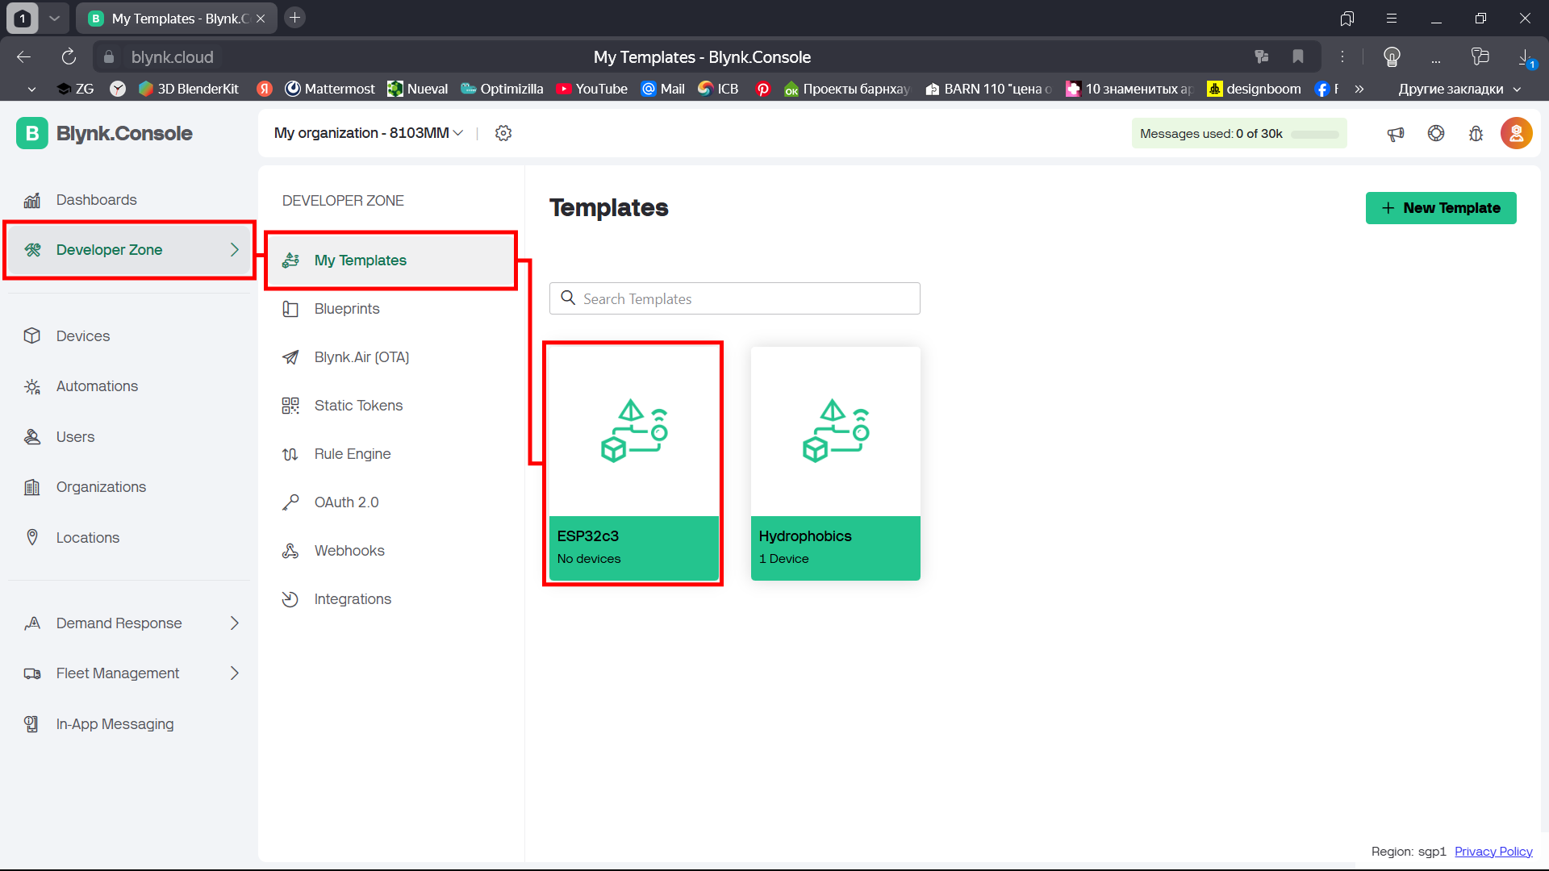Open the Mattermost bookmark
This screenshot has width=1549, height=871.
tap(330, 89)
